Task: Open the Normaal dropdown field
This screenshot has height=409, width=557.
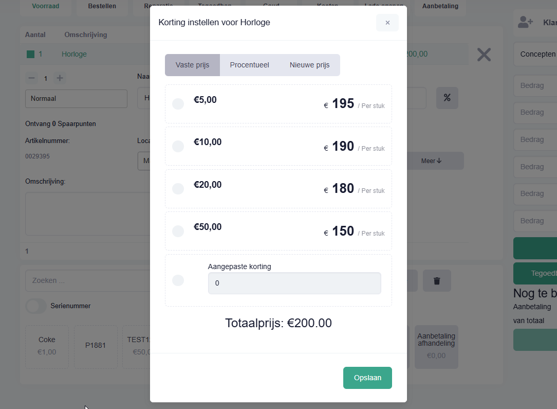Action: point(76,98)
